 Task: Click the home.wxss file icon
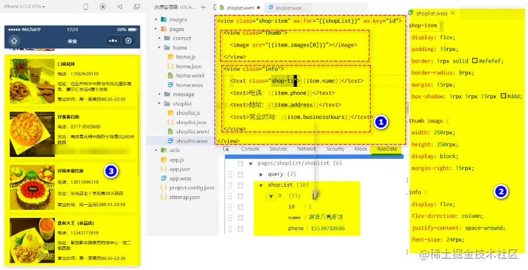(x=170, y=85)
